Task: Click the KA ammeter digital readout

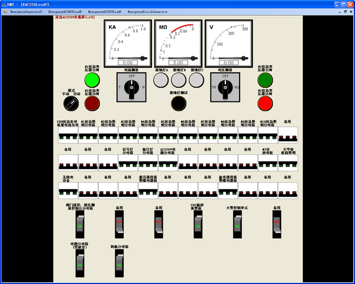Action: [128, 62]
